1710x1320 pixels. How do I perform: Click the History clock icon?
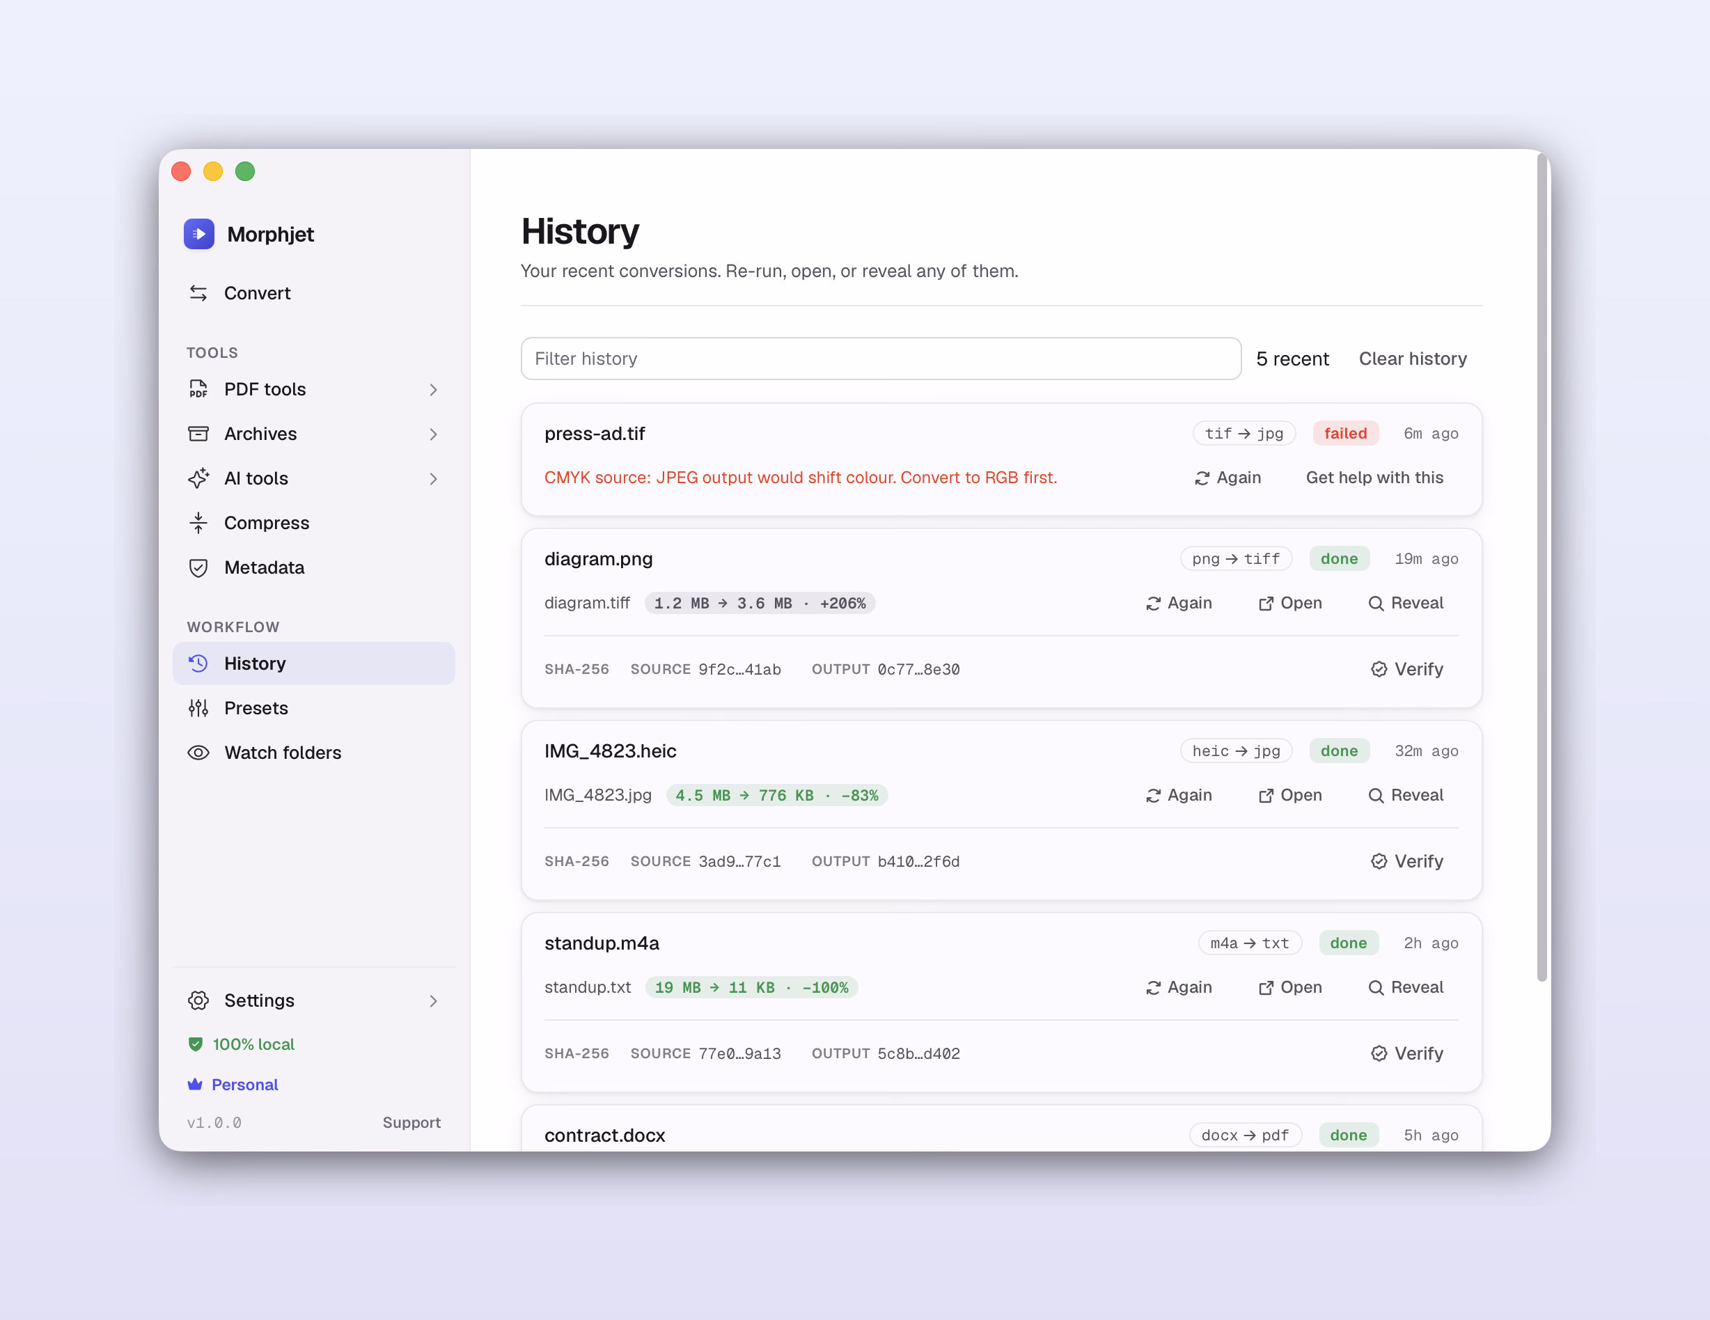(x=199, y=664)
